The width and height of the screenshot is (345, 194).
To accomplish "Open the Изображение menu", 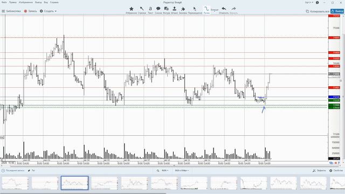I will [x=26, y=2].
